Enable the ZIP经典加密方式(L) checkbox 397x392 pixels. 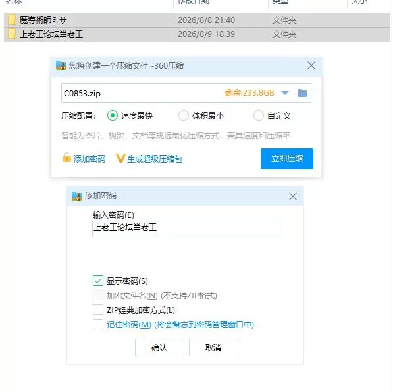click(98, 310)
